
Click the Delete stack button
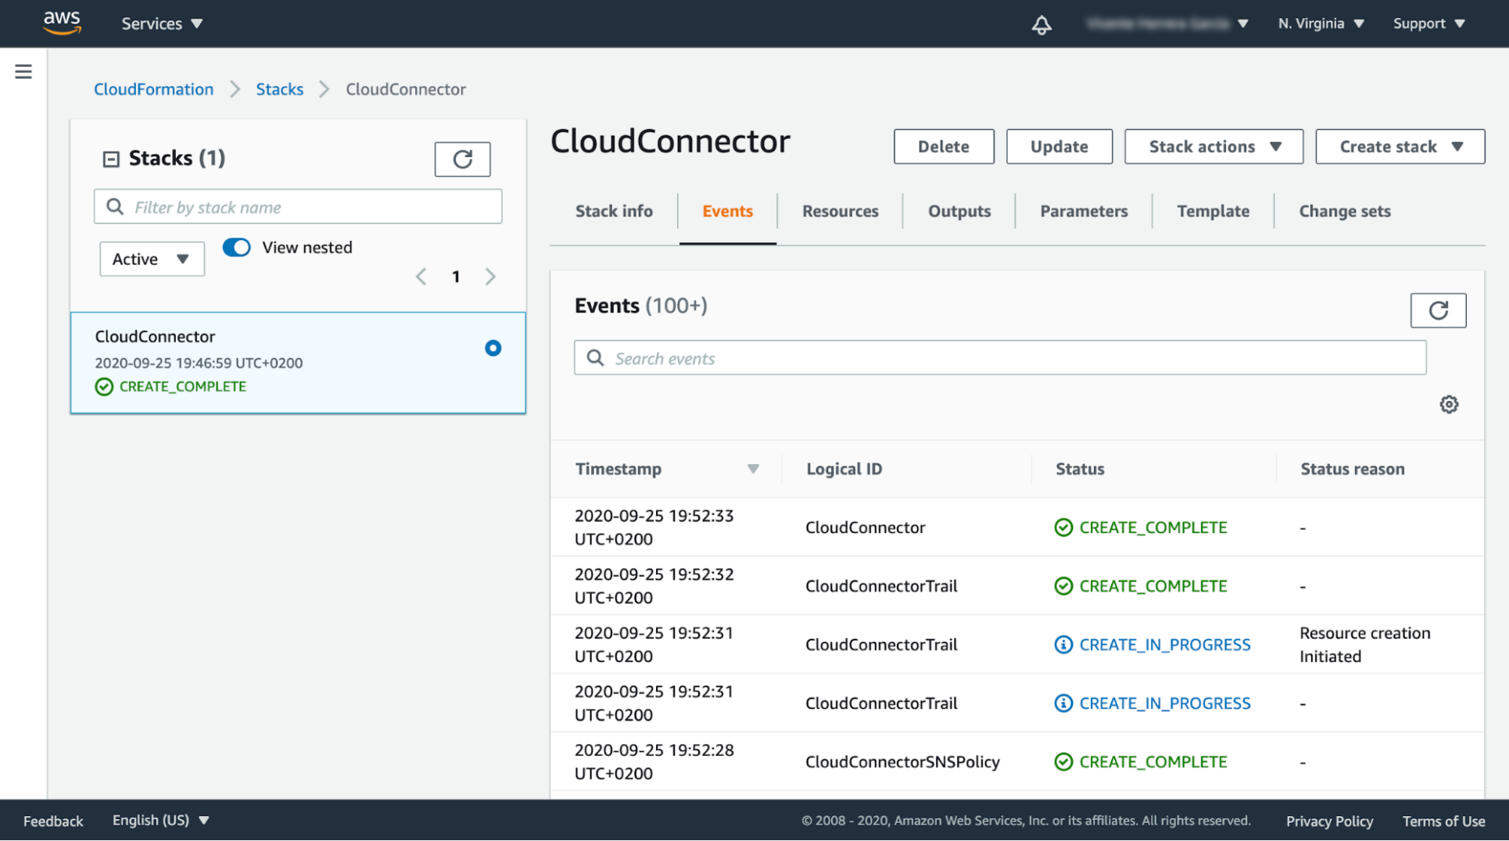pyautogui.click(x=943, y=146)
